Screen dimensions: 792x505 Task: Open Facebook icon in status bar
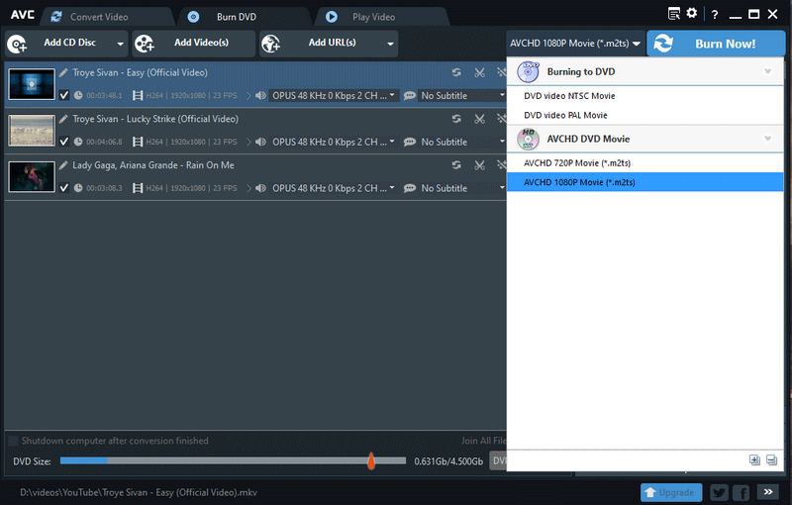741,492
